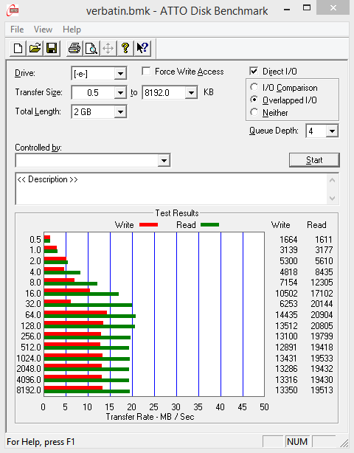Click inside the Description text box

click(172, 189)
